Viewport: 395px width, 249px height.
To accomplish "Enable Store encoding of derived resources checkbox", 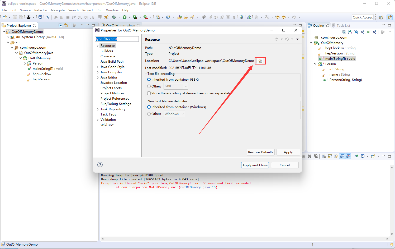I will (149, 93).
